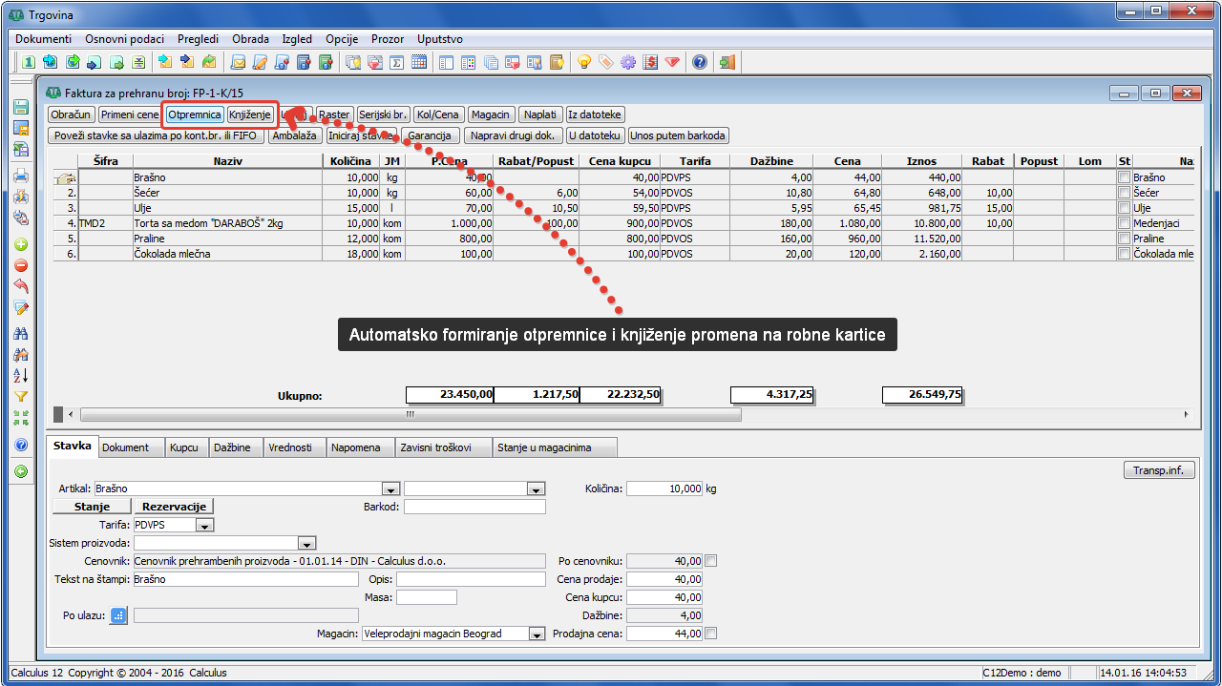Click the red minus delete icon

20,265
